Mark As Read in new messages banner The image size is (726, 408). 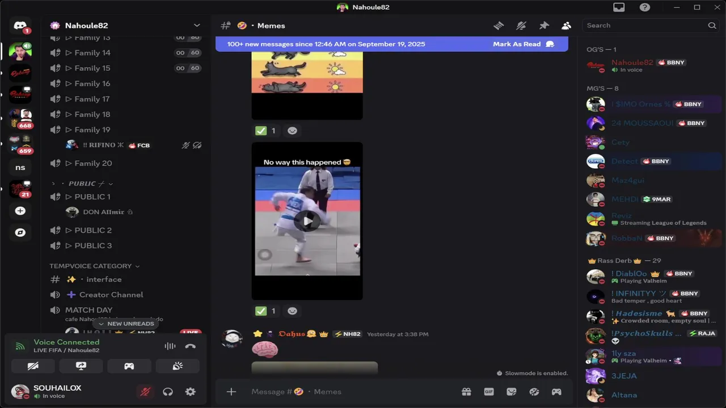pos(524,44)
